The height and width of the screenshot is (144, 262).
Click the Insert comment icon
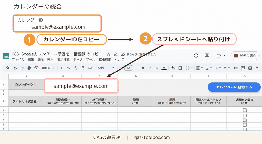(x=243, y=68)
